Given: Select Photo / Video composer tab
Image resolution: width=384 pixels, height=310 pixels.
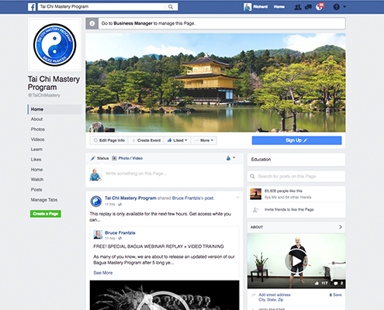Looking at the screenshot, I should (x=127, y=158).
